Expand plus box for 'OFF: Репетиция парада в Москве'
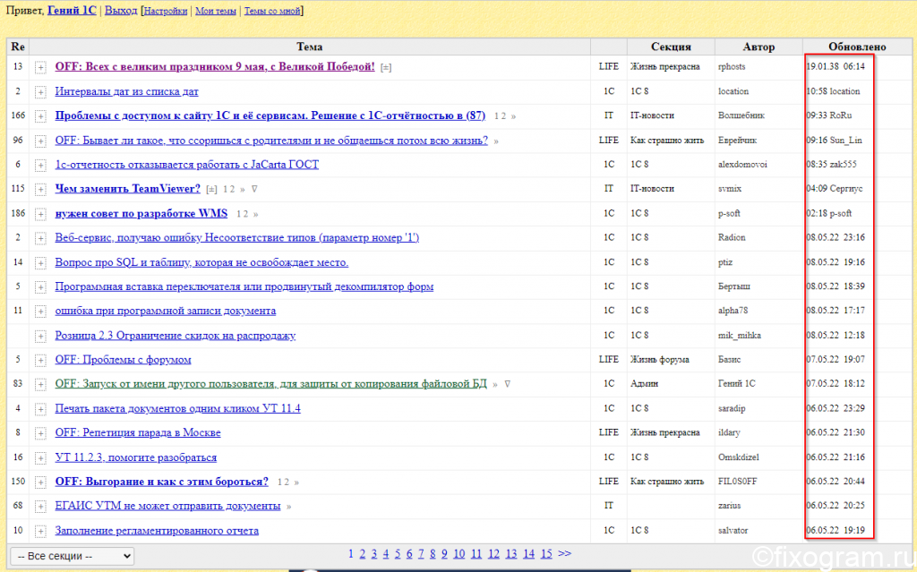 coord(40,434)
